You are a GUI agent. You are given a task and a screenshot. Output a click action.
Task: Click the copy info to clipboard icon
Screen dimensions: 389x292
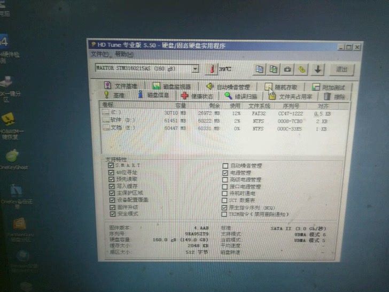(259, 69)
